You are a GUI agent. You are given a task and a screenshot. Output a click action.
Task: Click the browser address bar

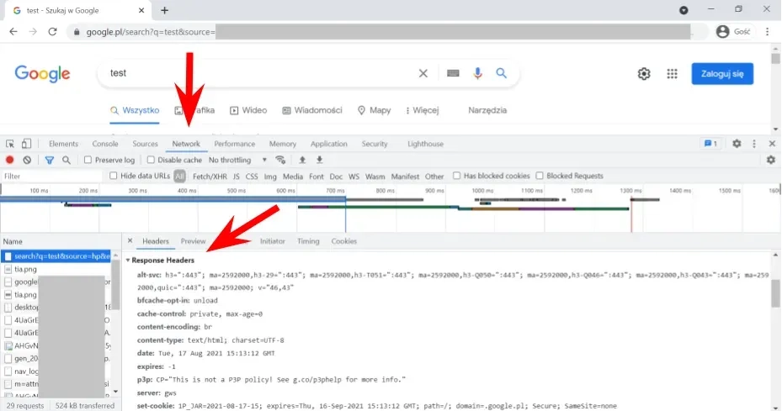pyautogui.click(x=387, y=31)
